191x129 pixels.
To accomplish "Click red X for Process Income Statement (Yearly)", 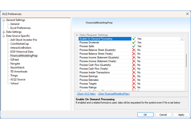I will tap(134, 61).
